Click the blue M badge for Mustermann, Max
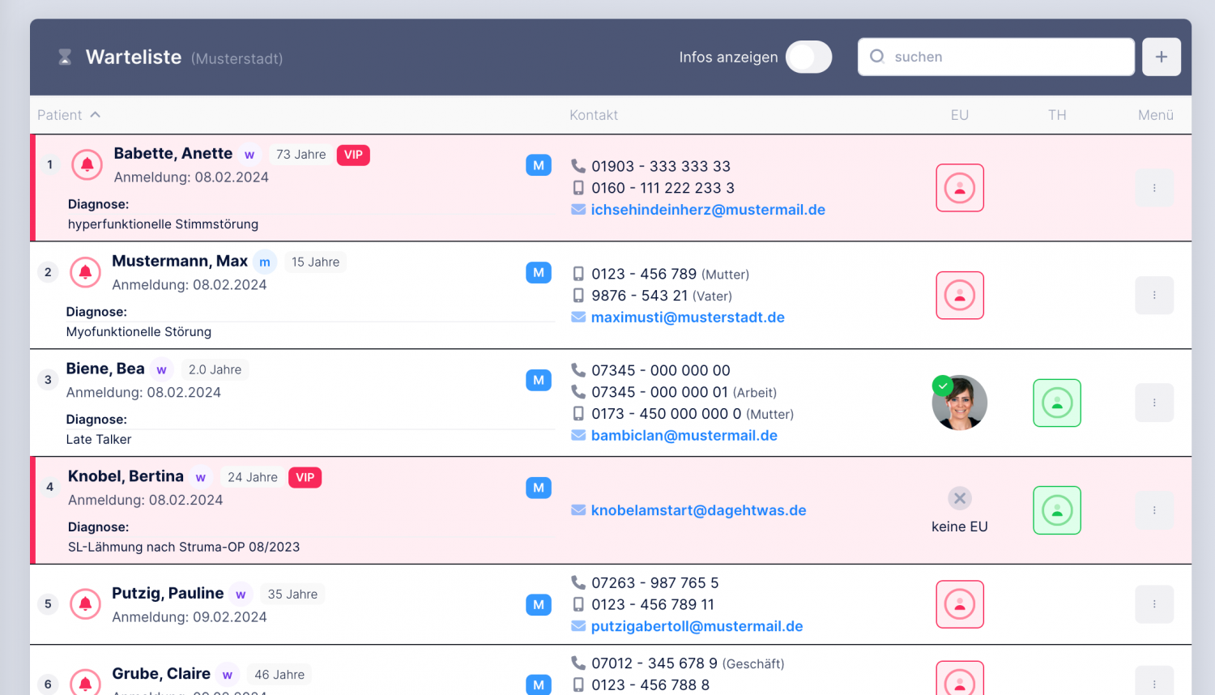The height and width of the screenshot is (695, 1215). click(539, 273)
